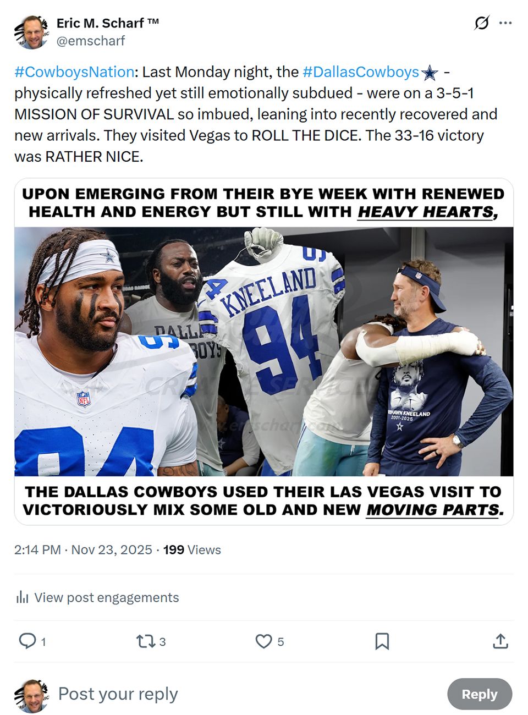Image resolution: width=528 pixels, height=715 pixels.
Task: Open the three-dot more options menu
Action: pos(505,23)
